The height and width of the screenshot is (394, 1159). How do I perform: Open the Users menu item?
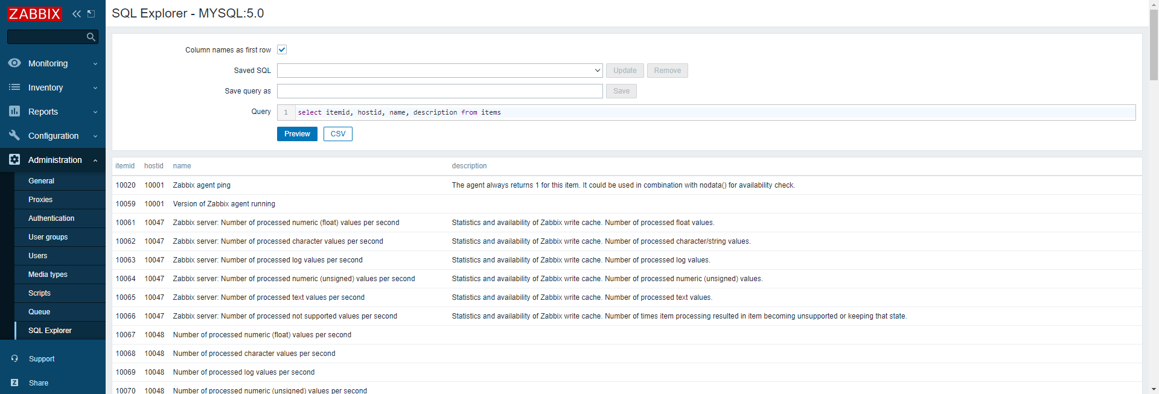pos(60,256)
